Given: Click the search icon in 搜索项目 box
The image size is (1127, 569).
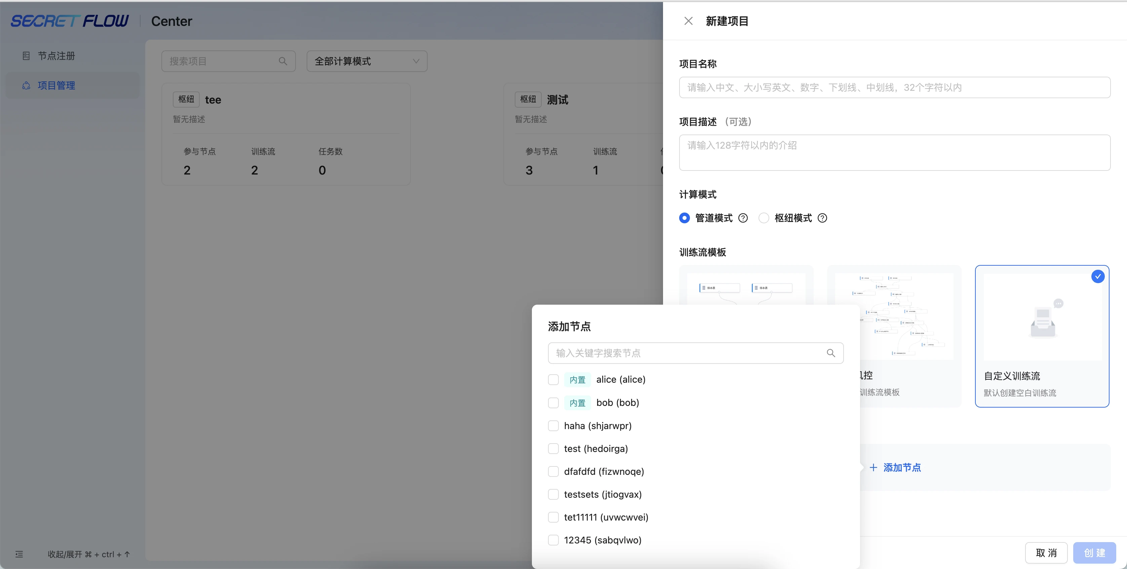Looking at the screenshot, I should click(283, 61).
